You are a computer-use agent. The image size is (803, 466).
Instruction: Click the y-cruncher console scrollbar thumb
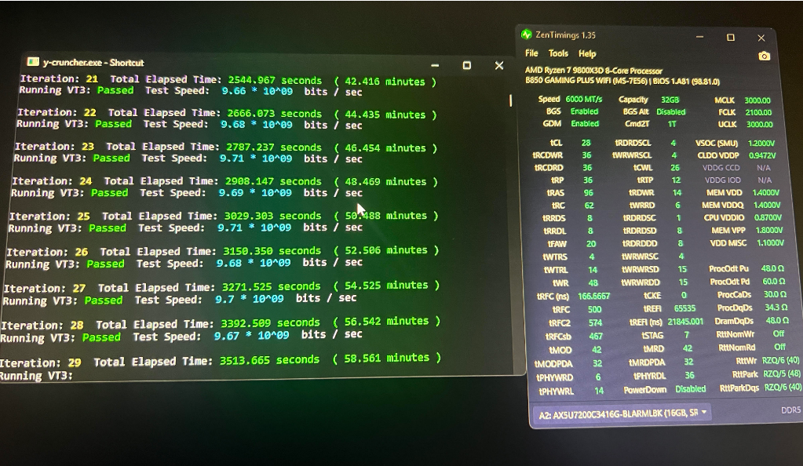(510, 100)
